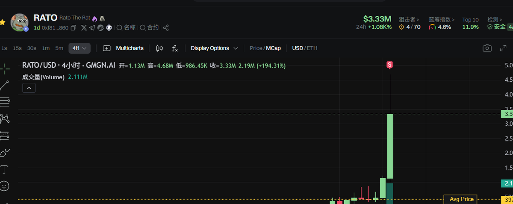Open the fx indicators icon
Viewport: 513px width, 204px height.
[x=174, y=48]
